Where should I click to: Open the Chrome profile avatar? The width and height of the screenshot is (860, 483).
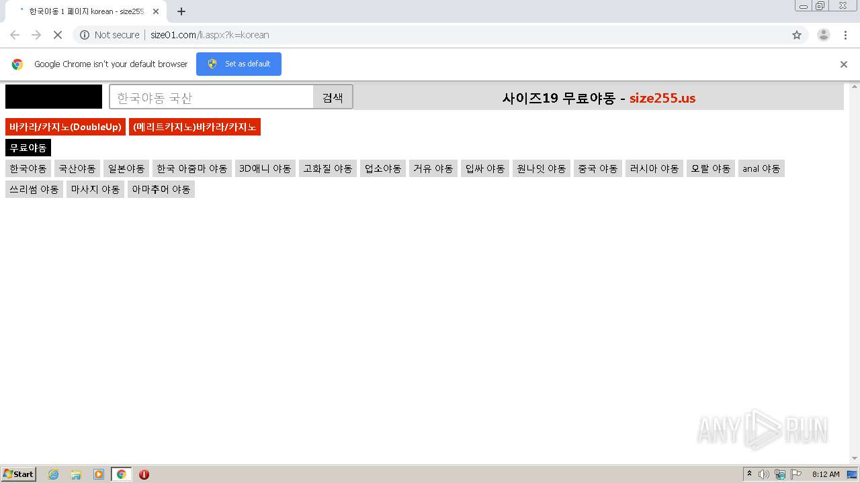point(824,35)
